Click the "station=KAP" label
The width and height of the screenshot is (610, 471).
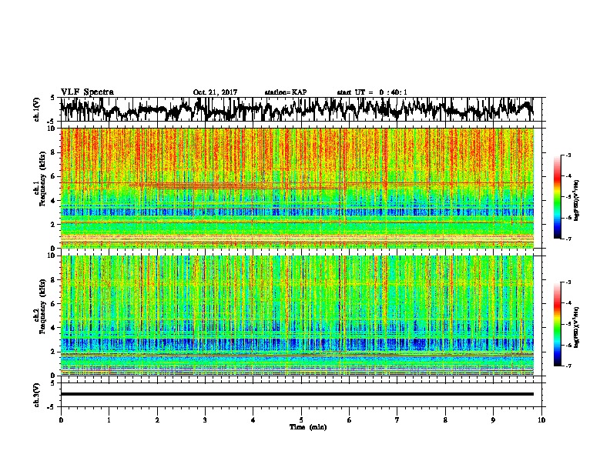(x=286, y=92)
